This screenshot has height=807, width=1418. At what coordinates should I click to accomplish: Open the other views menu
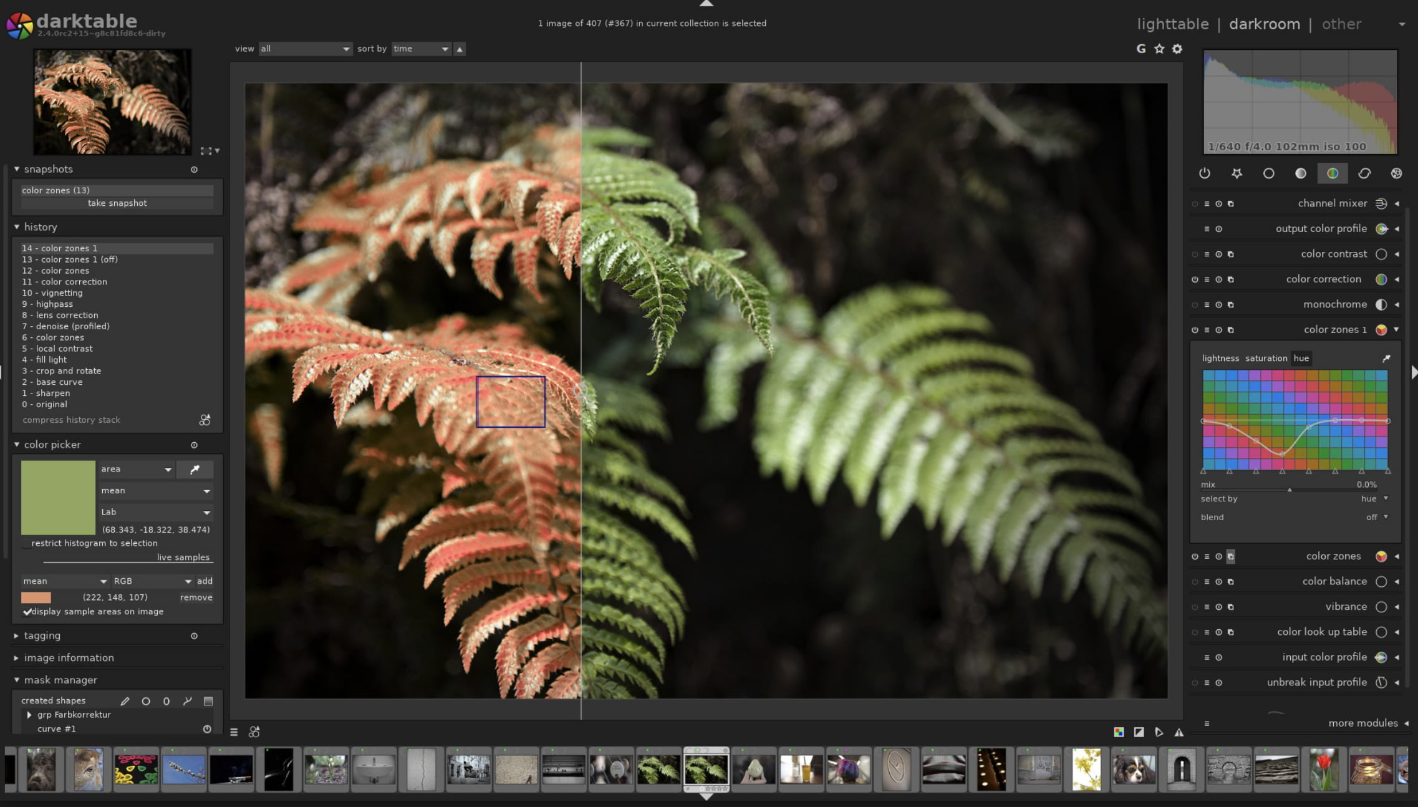click(x=1342, y=24)
